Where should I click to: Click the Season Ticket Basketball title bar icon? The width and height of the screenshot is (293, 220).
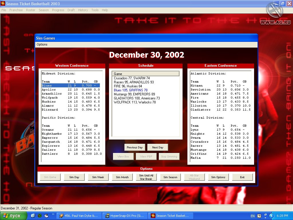[3, 3]
